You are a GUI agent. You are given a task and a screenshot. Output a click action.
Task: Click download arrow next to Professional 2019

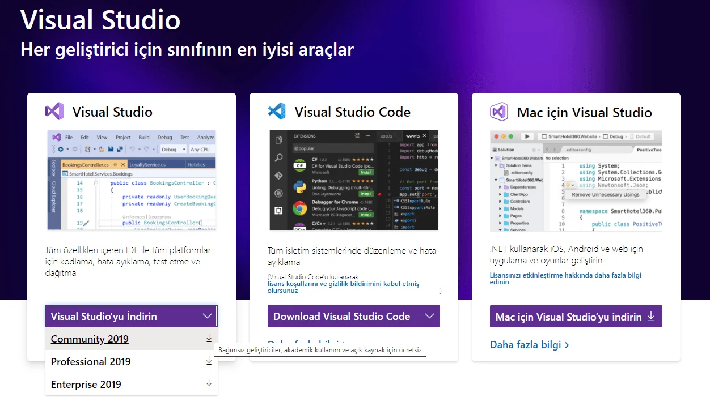click(x=209, y=361)
